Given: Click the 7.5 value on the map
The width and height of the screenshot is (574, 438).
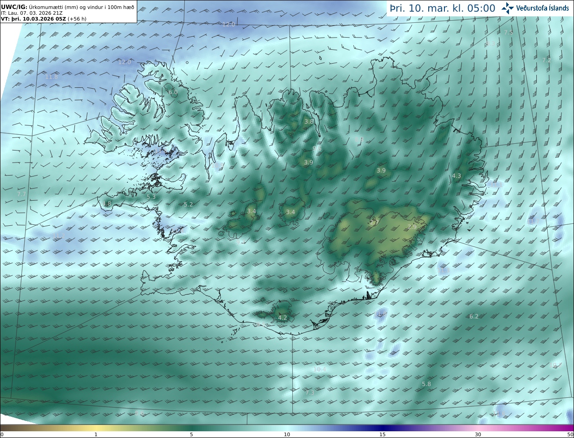Looking at the screenshot, I should pyautogui.click(x=509, y=32).
